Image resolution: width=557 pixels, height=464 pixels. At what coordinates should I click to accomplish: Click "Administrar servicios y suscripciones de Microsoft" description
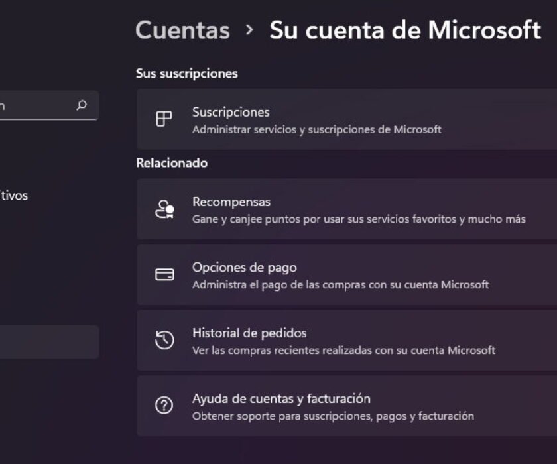coord(316,129)
